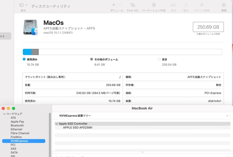The width and height of the screenshot is (233, 157).
Task: Open the dropdown arrow beside the 表示 icon
Action: point(26,5)
